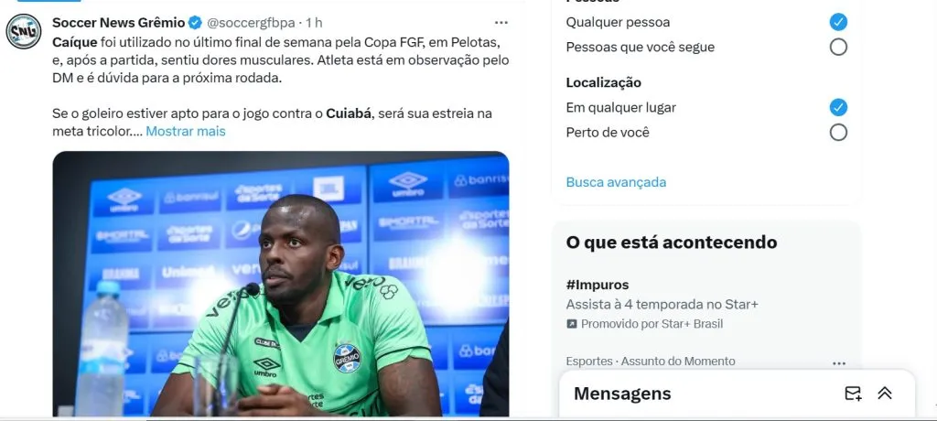Click the verified badge next to Soccer News Grêmio
The width and height of the screenshot is (937, 421).
[196, 23]
